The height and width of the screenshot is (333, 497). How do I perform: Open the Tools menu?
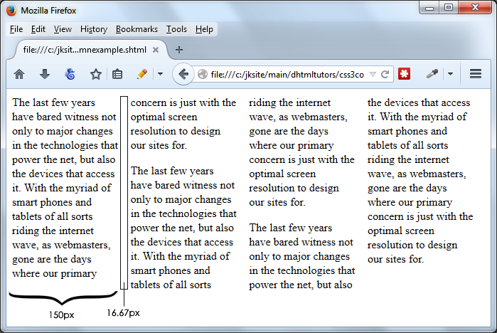176,29
